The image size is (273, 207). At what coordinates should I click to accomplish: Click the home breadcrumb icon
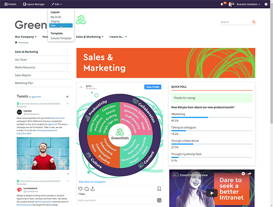tap(16, 42)
